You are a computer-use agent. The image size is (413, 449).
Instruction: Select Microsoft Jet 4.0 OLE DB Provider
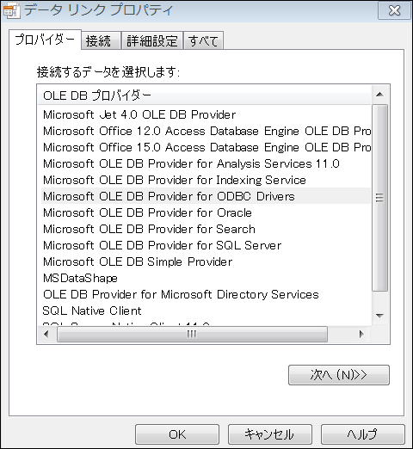(x=206, y=114)
